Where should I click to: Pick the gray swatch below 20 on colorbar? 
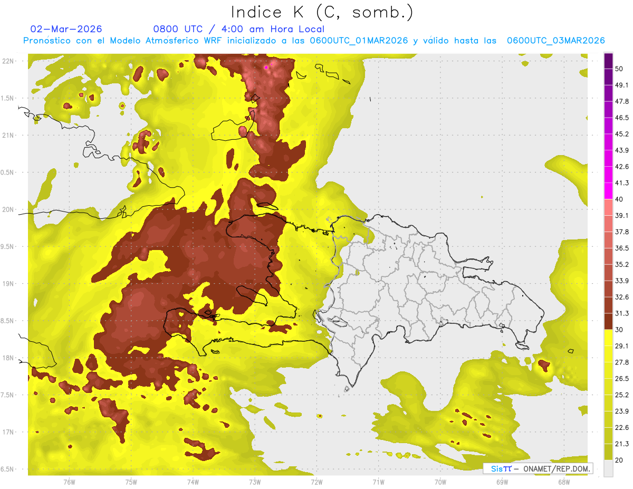(608, 468)
